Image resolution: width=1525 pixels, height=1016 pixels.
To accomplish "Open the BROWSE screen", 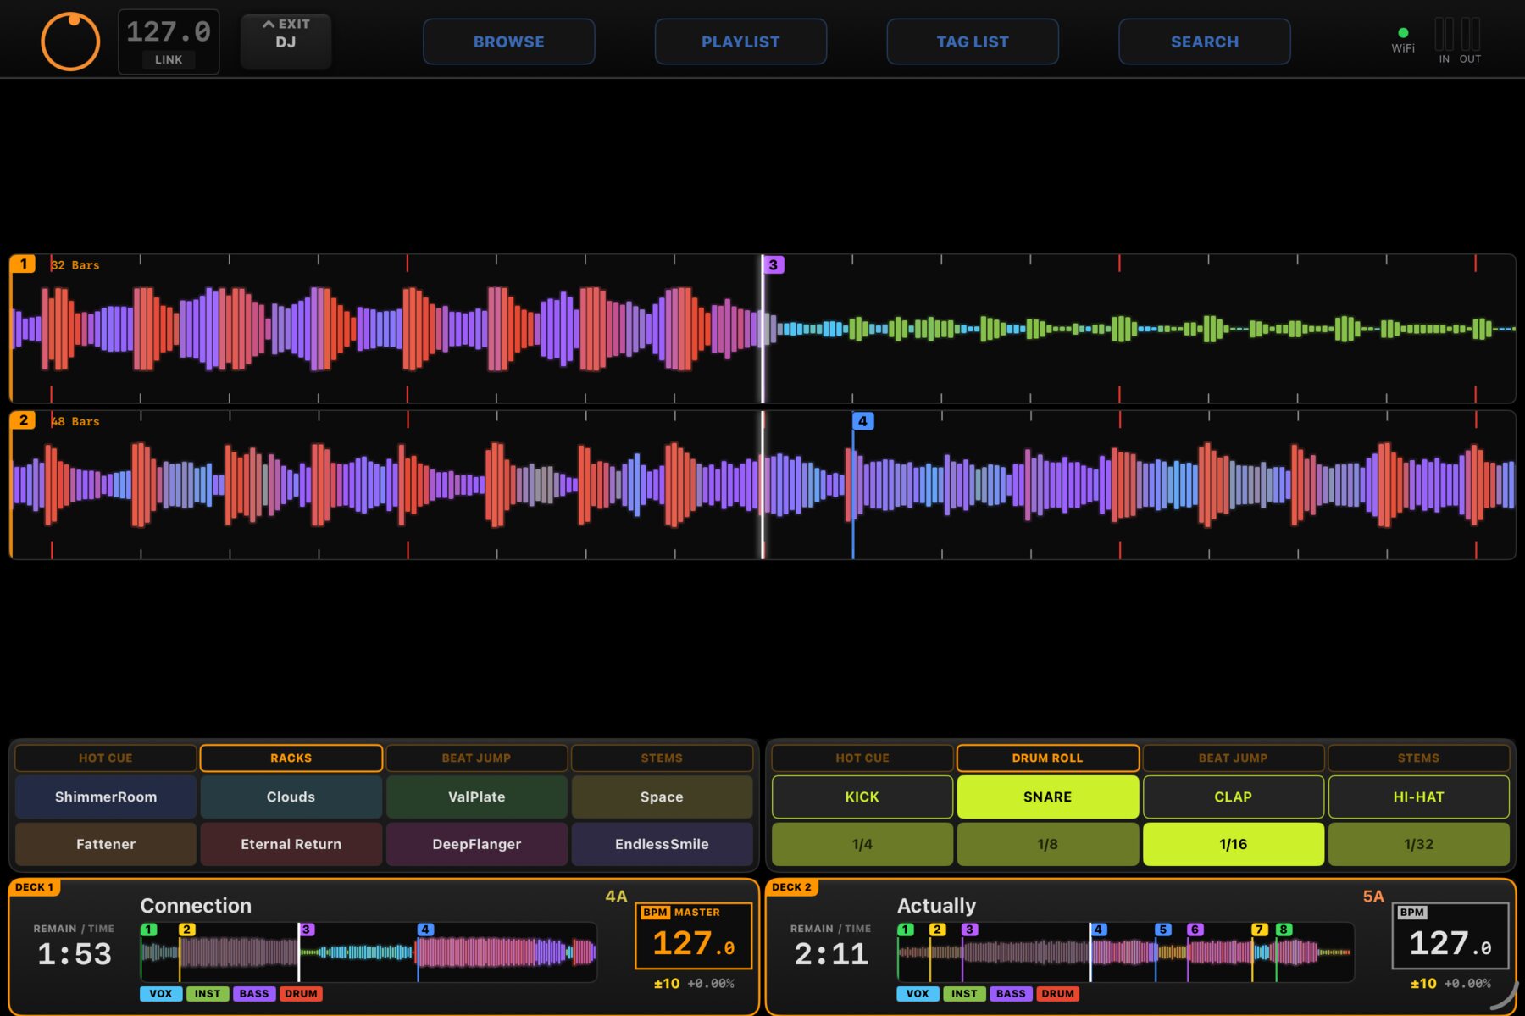I will tap(509, 42).
